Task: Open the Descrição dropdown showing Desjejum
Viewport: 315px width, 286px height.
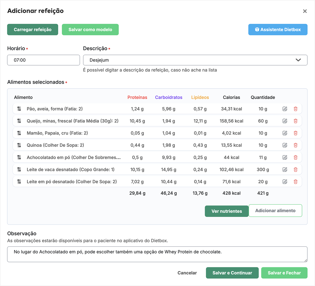Action: (192, 60)
